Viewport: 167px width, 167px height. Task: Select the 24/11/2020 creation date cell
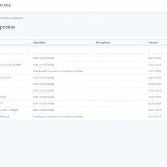[x=154, y=58]
